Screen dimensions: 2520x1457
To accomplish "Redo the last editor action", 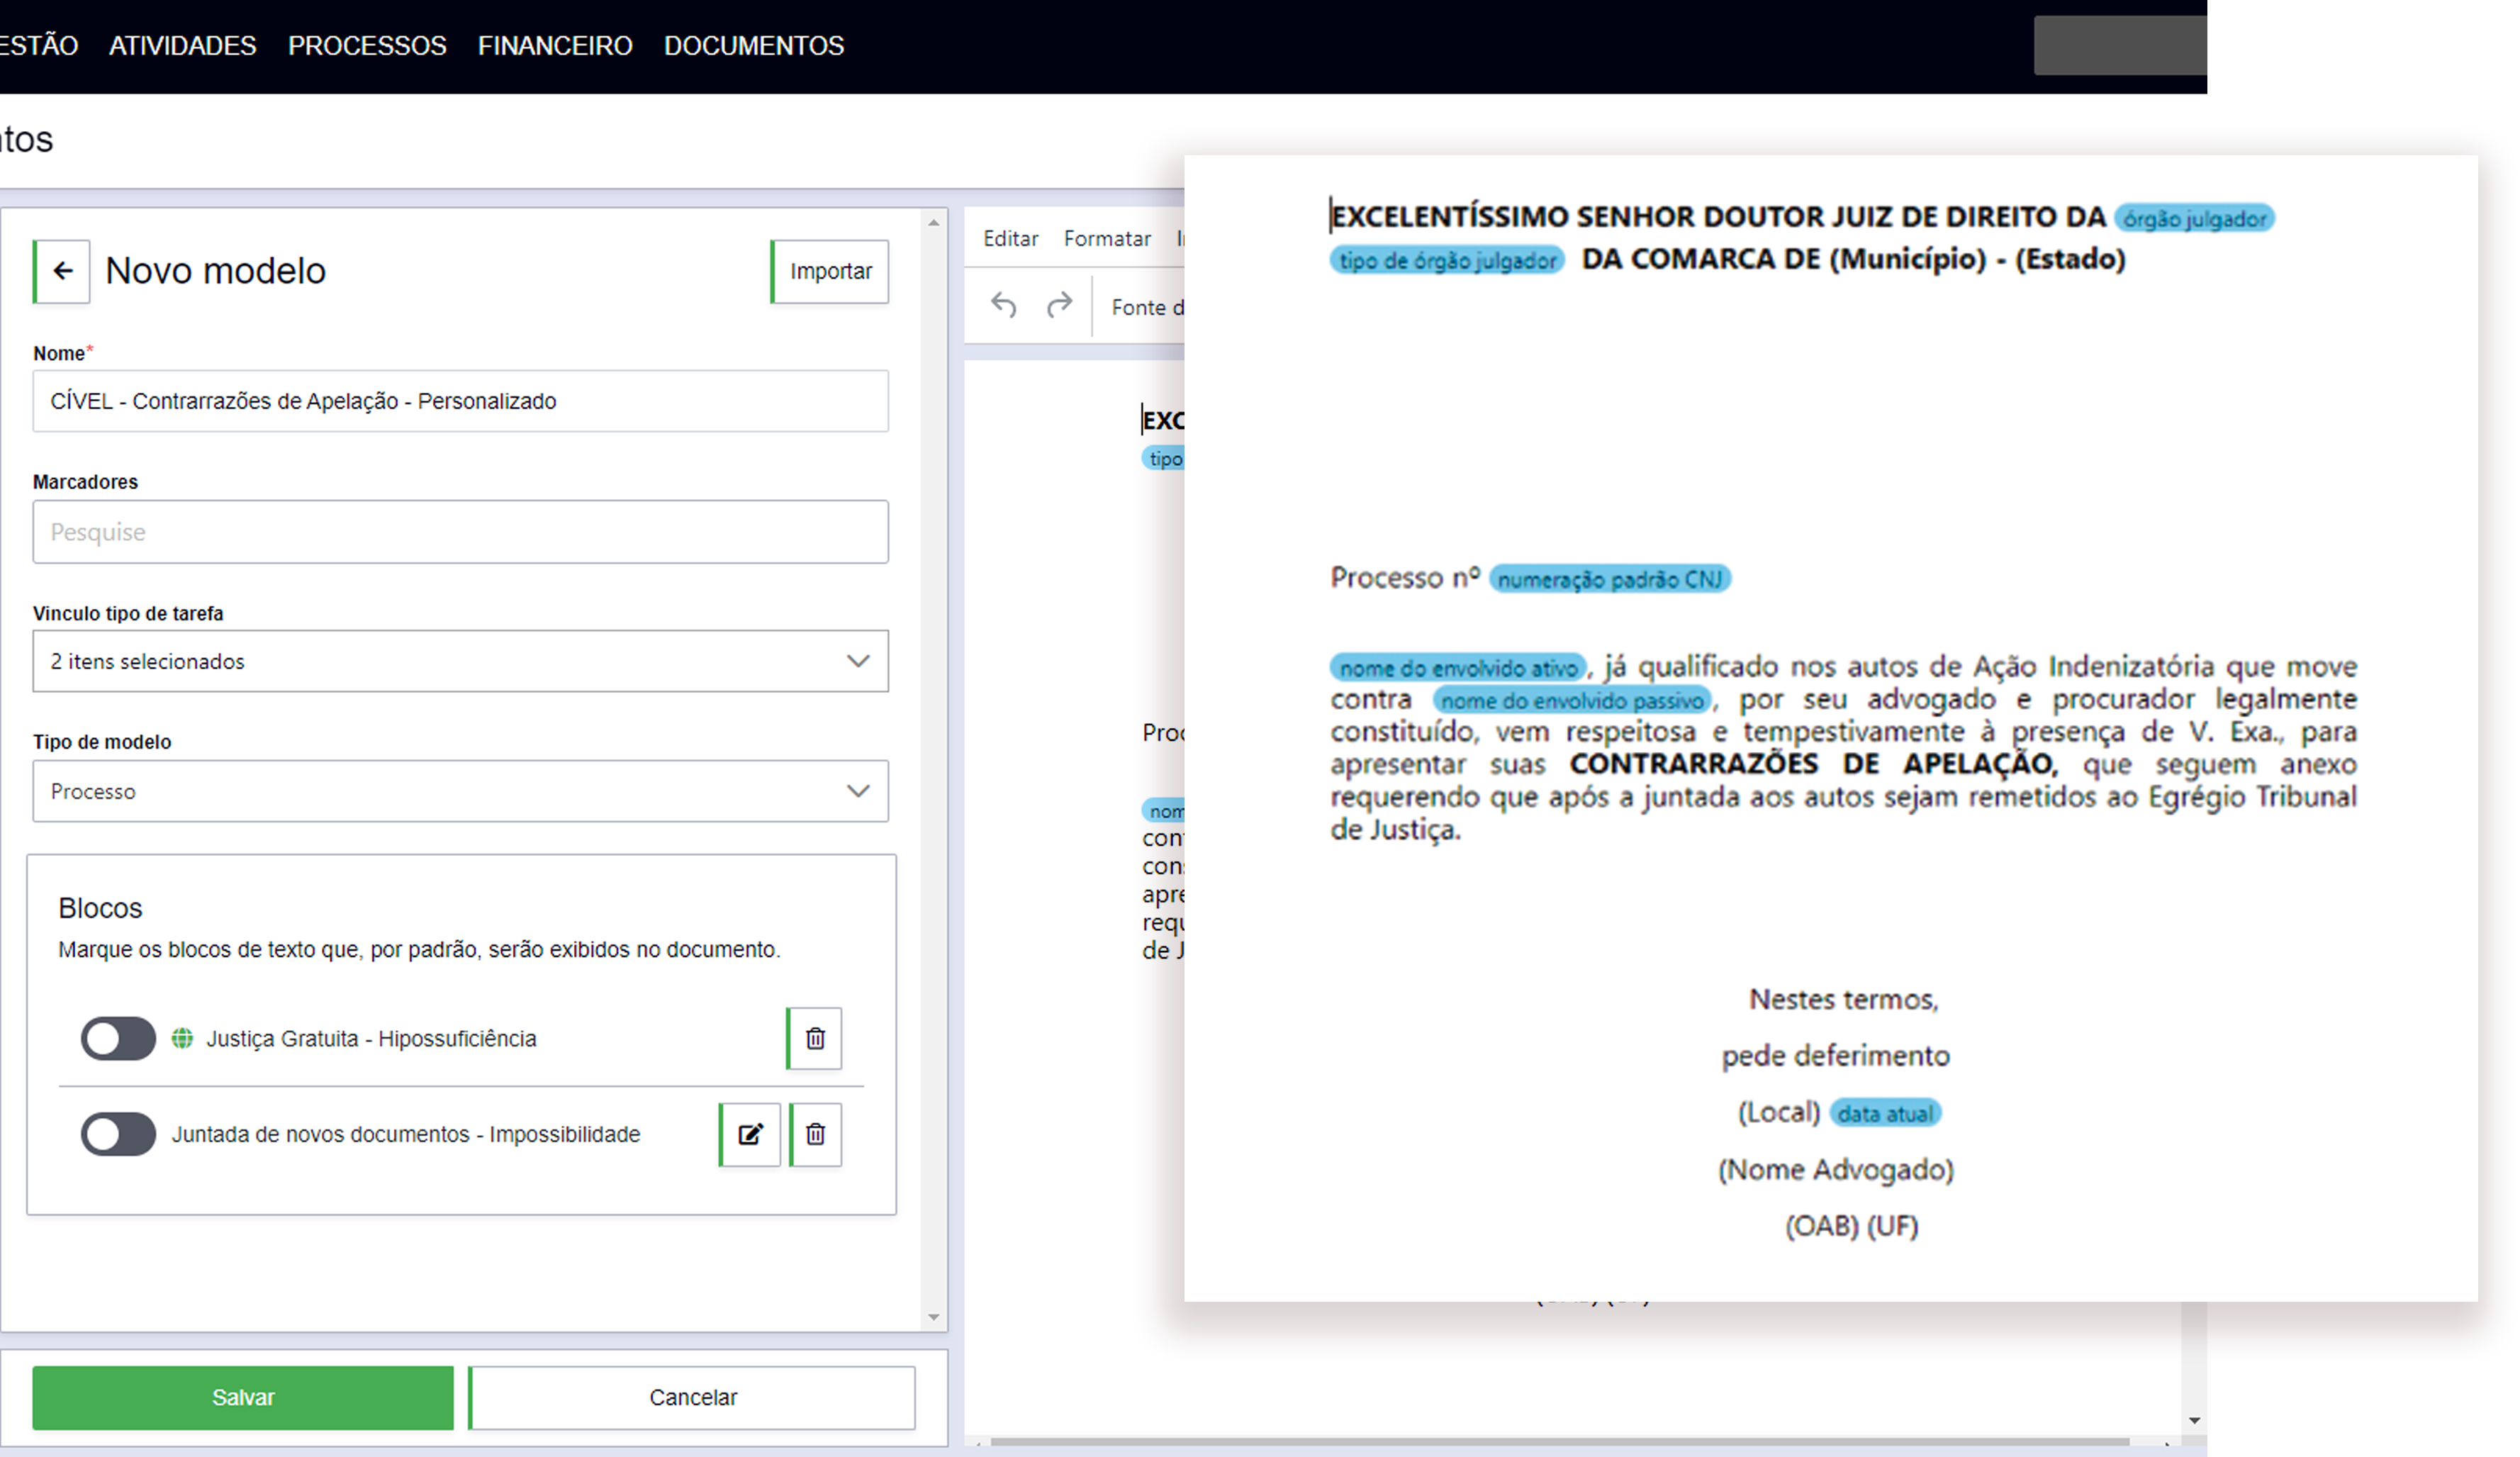I will (1059, 306).
